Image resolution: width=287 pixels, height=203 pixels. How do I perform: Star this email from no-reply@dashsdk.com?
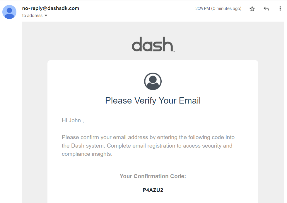tap(252, 9)
